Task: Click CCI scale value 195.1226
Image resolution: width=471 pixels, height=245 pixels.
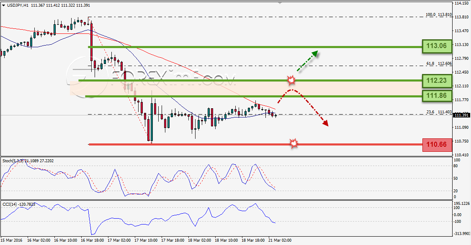Action: point(461,203)
